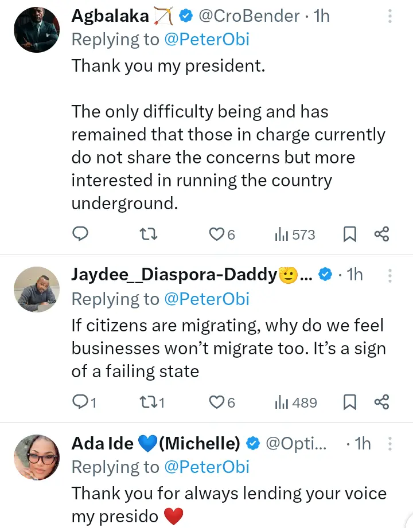
Task: Retweet Jaydee's failing state tweet
Action: pyautogui.click(x=149, y=402)
